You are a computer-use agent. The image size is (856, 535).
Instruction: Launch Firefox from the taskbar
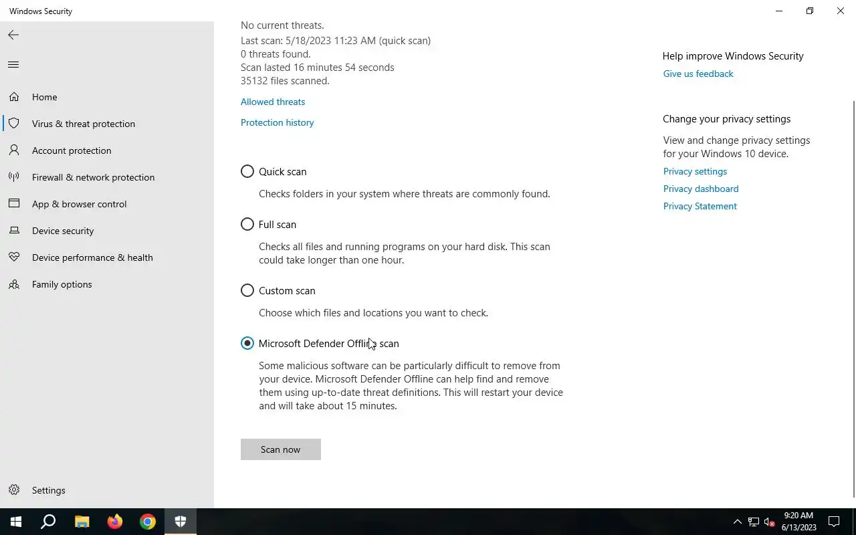point(115,522)
